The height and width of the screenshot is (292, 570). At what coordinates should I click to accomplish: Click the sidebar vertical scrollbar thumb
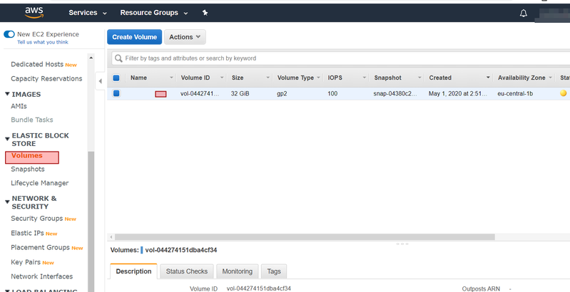coord(91,221)
